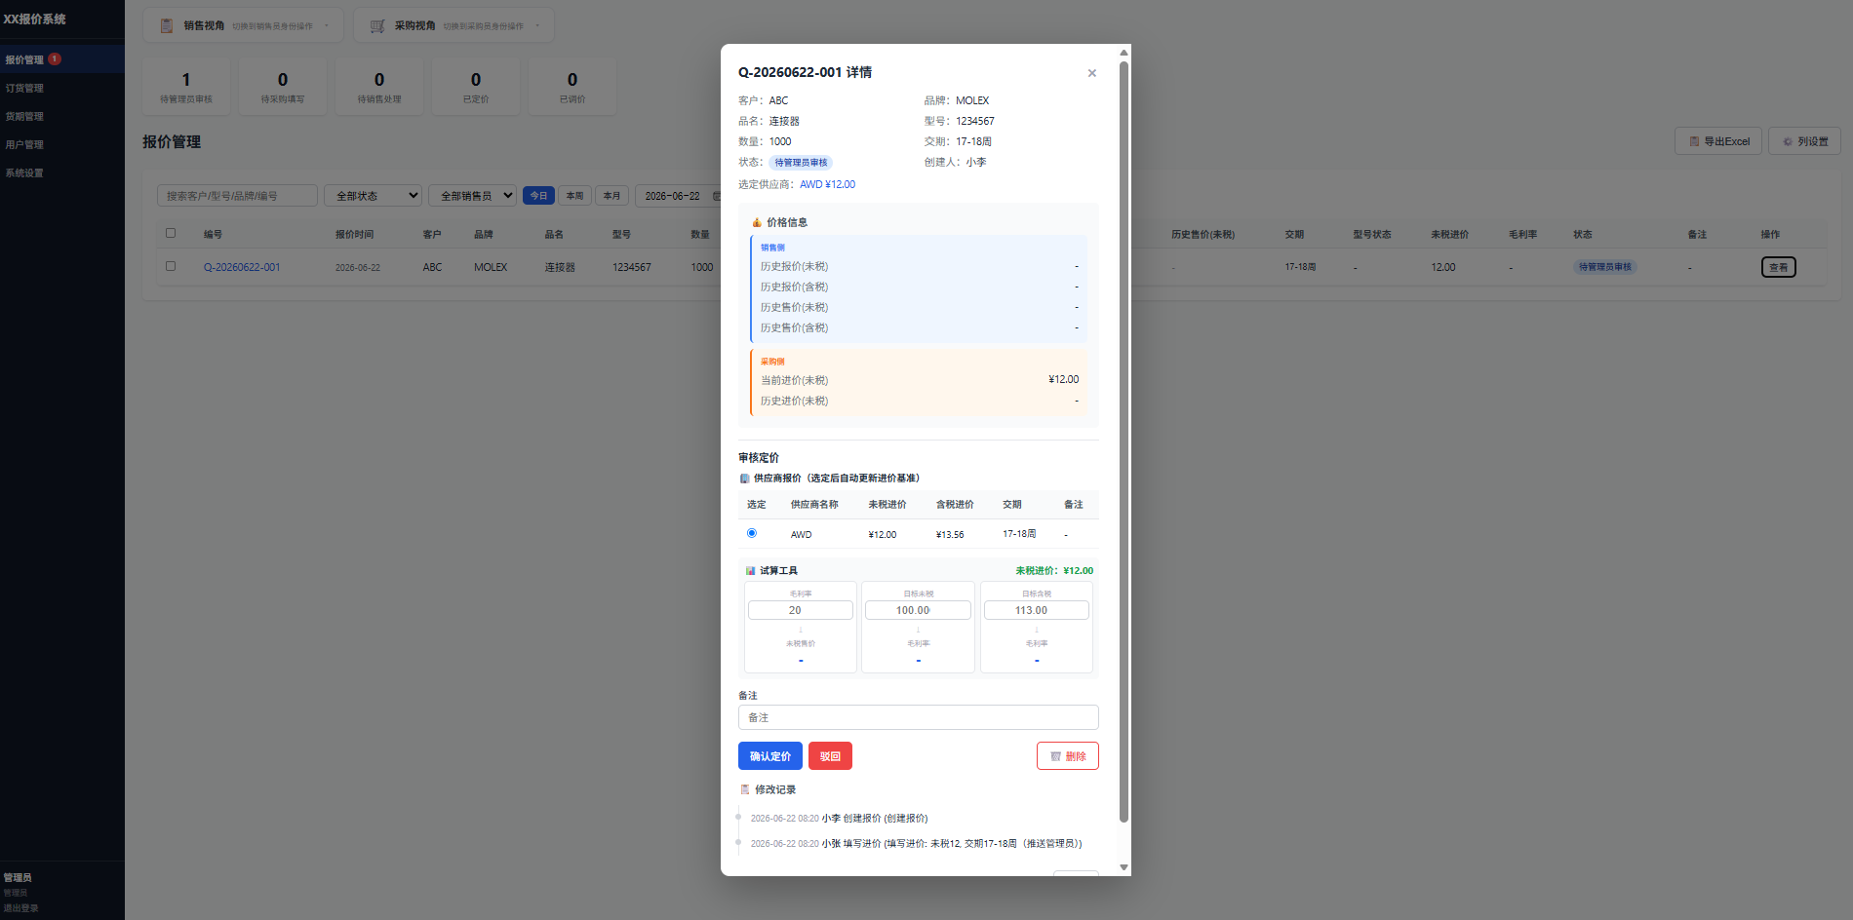Click the sales perspective clipboard icon
Image resolution: width=1853 pixels, height=920 pixels.
(167, 26)
